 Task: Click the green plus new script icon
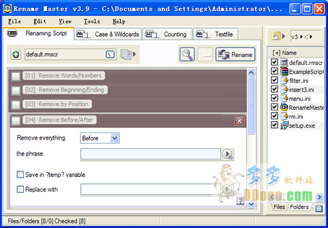[x=16, y=55]
